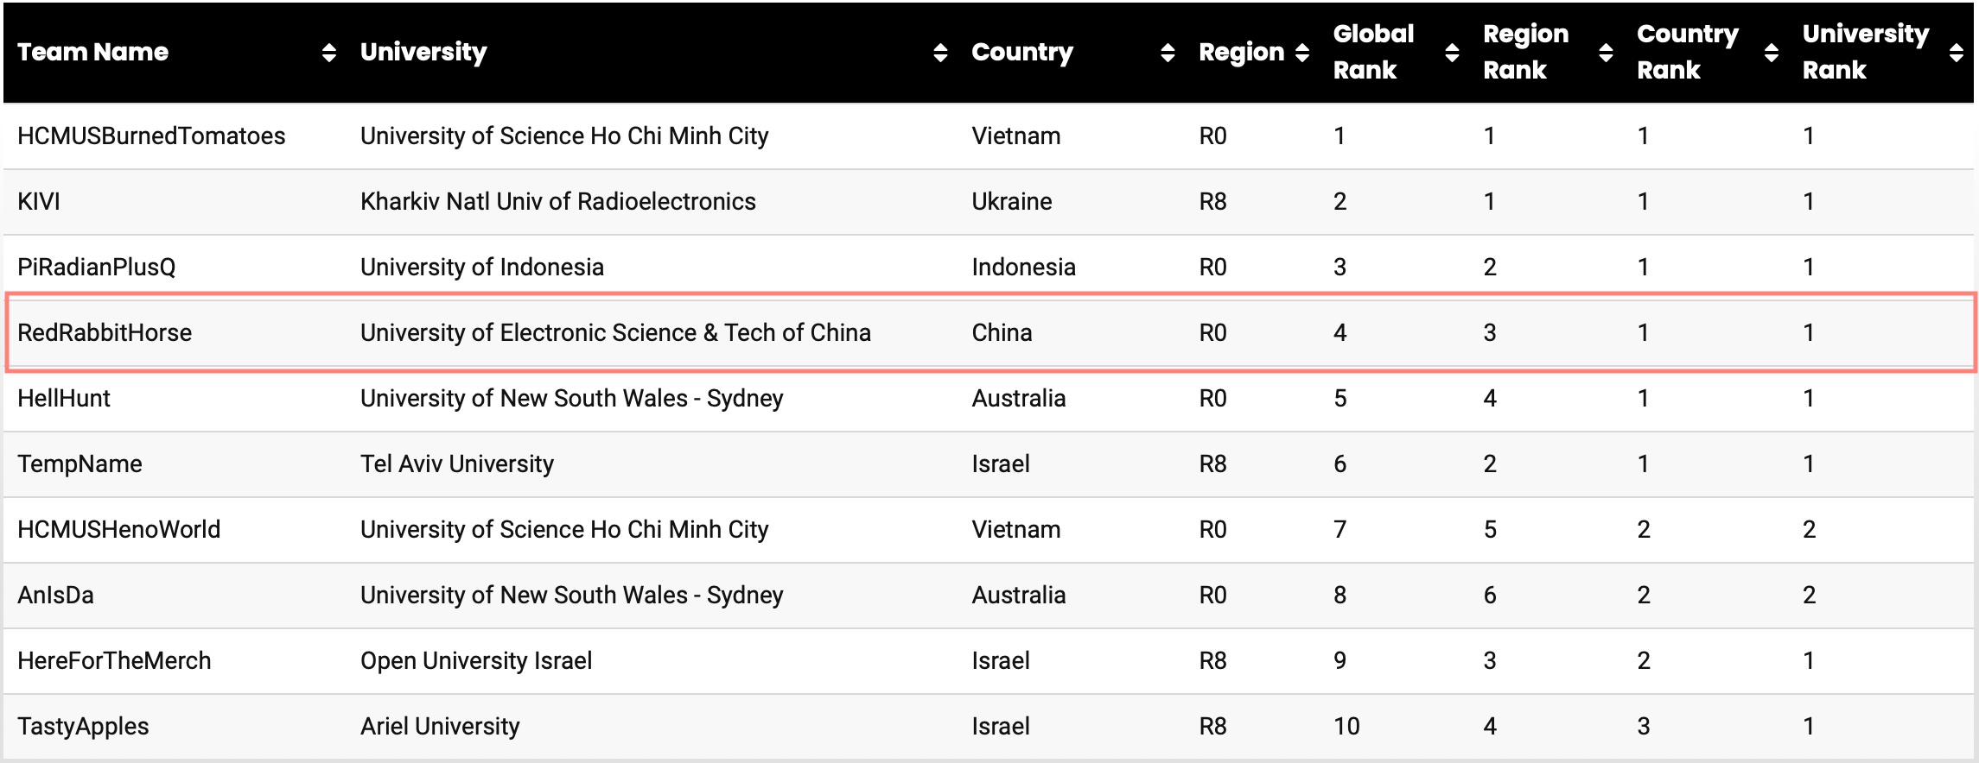Click Ariel University cell
This screenshot has height=763, width=1979.
tap(440, 727)
